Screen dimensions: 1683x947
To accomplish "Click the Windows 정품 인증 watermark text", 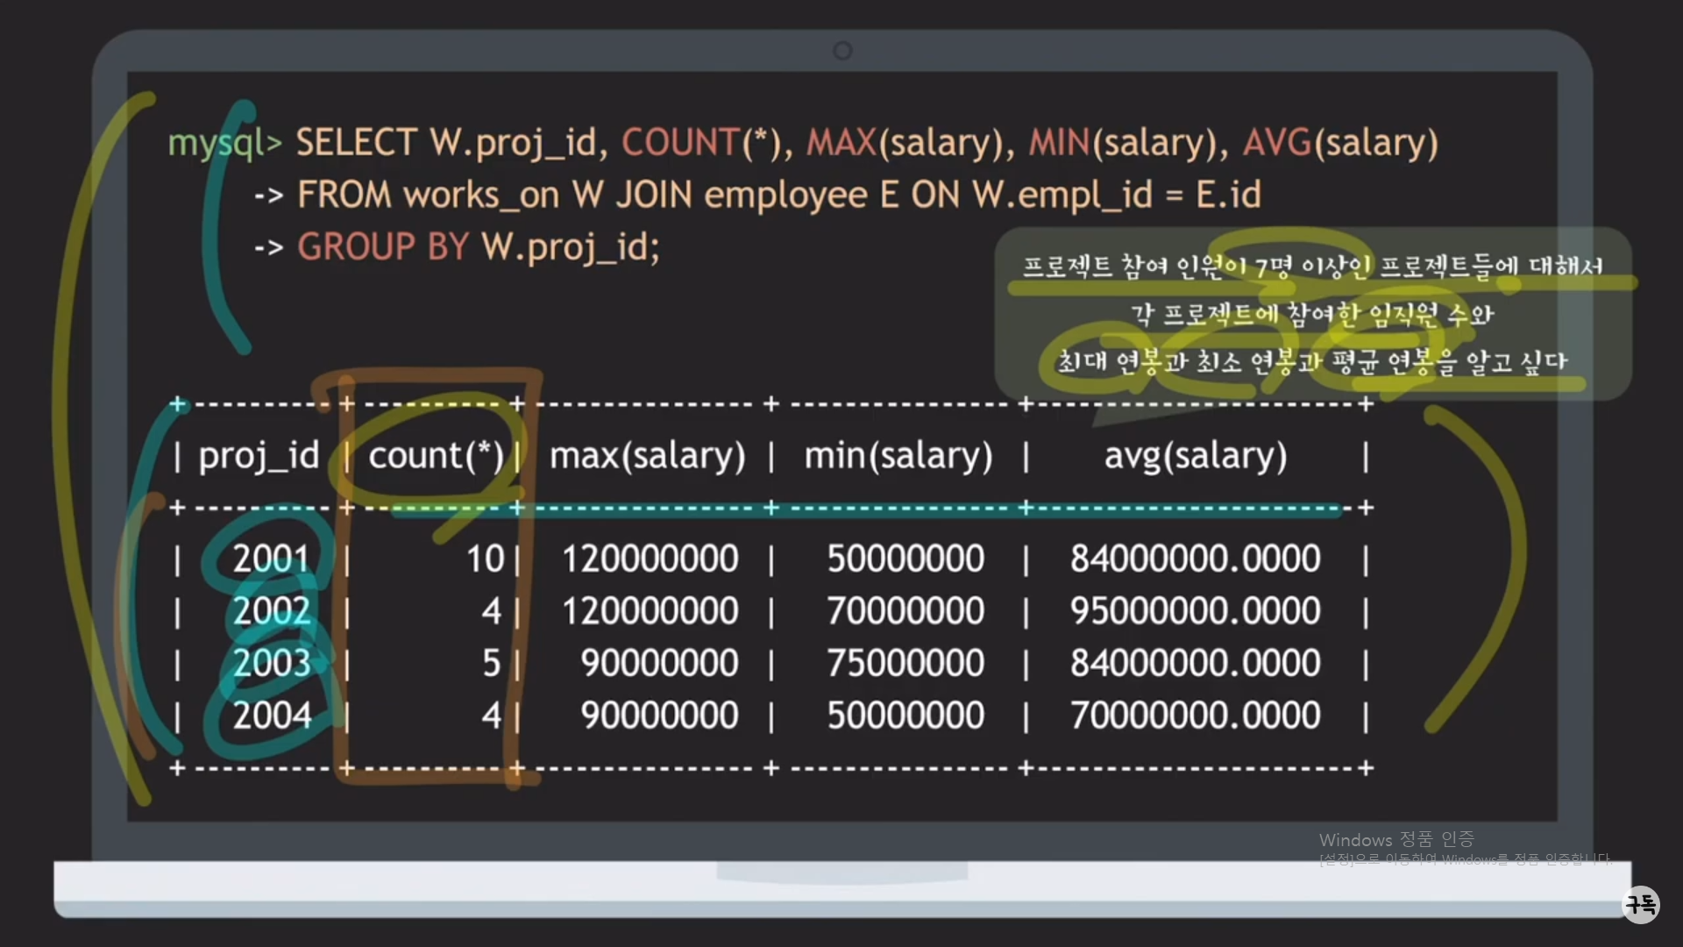I will point(1395,839).
